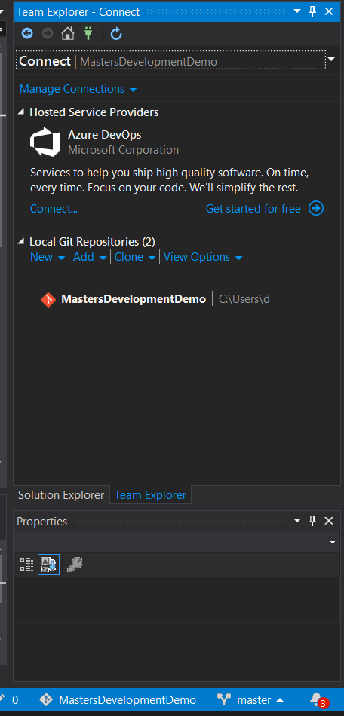Click the C:\Users\d repository path
Image resolution: width=344 pixels, height=716 pixels.
pos(244,299)
